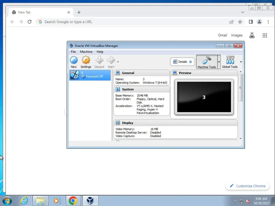Open Chrome's three-dot menu

coord(268,22)
